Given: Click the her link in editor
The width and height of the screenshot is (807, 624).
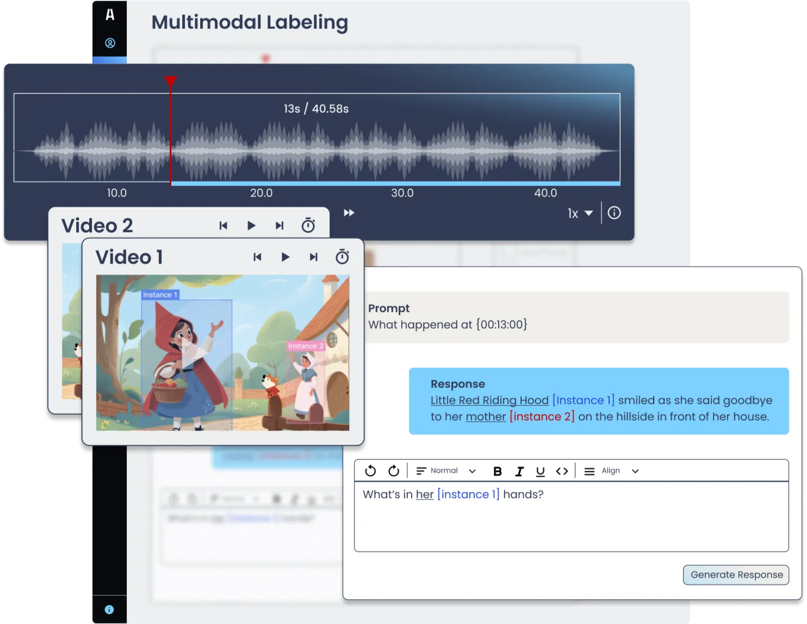Looking at the screenshot, I should [425, 495].
